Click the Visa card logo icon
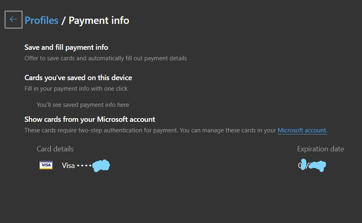The image size is (362, 223). click(x=46, y=165)
